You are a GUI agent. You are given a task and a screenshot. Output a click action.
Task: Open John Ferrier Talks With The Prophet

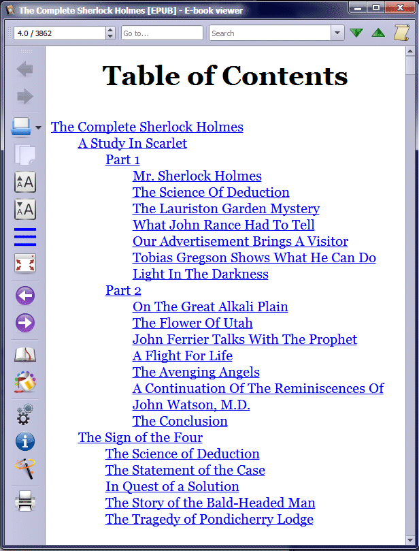click(245, 339)
